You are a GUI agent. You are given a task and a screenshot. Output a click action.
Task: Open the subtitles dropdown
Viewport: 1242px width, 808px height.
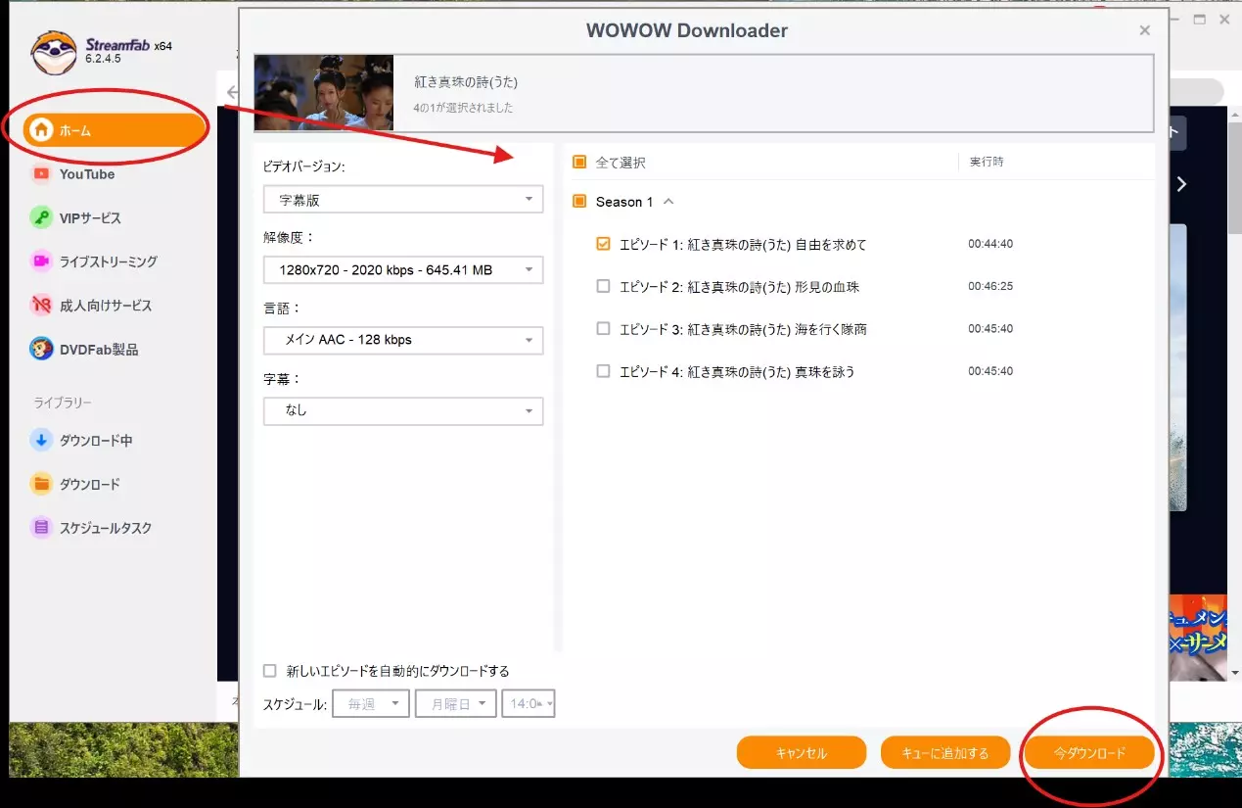tap(403, 410)
